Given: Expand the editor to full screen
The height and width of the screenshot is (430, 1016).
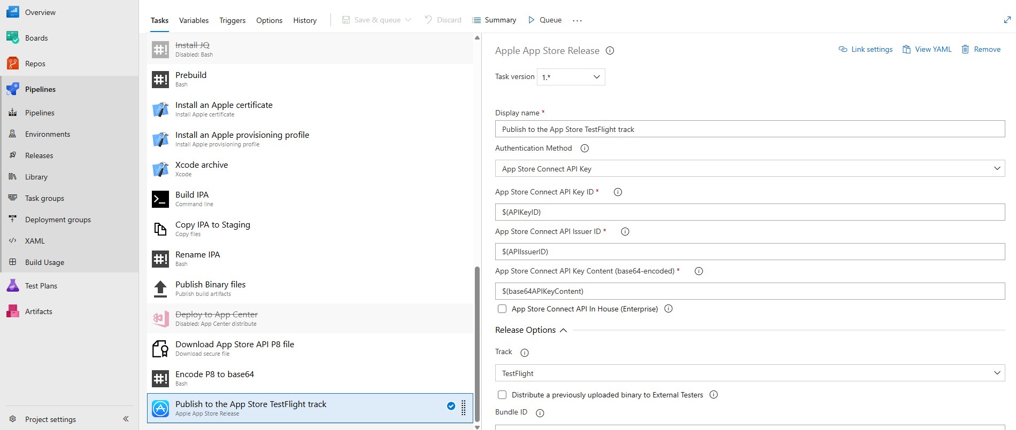Looking at the screenshot, I should 1007,20.
